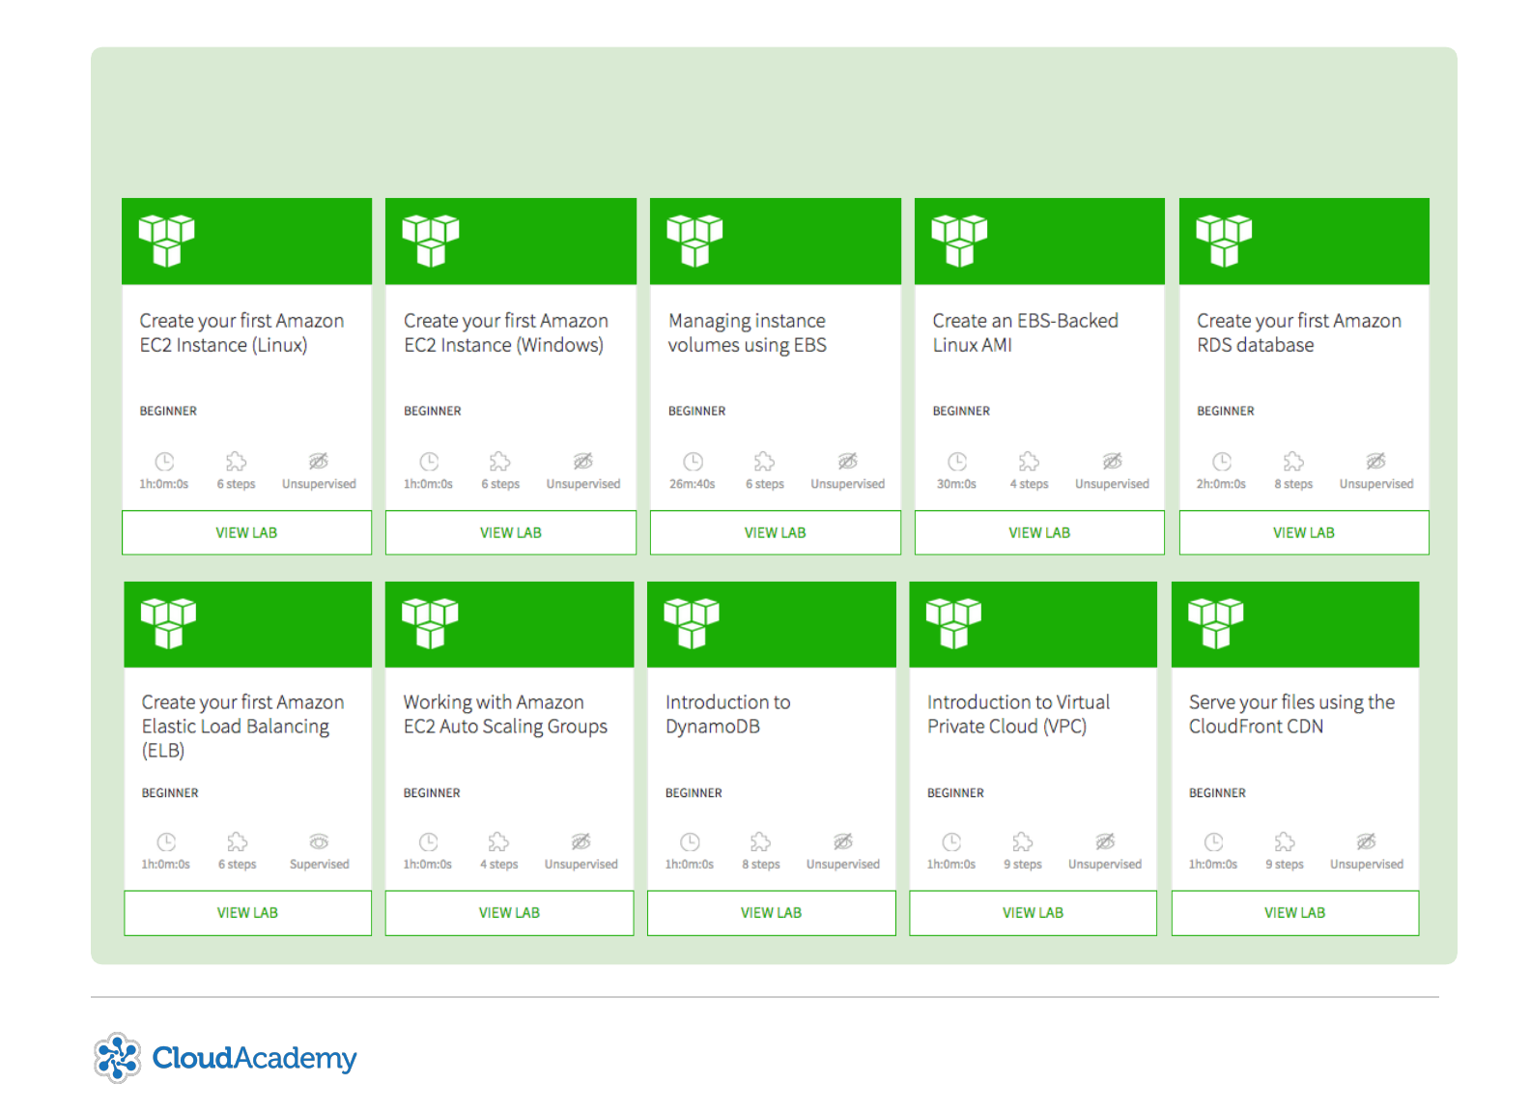This screenshot has width=1530, height=1113.
Task: Click the BEGINNER label on the ELB card
Action: pos(170,793)
